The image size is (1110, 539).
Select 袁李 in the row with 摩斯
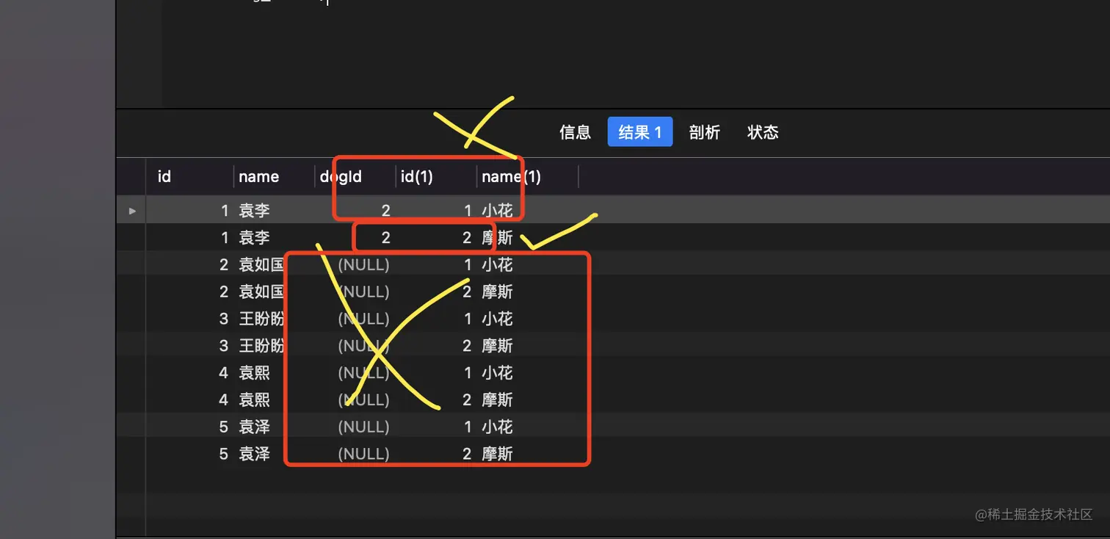pyautogui.click(x=254, y=238)
